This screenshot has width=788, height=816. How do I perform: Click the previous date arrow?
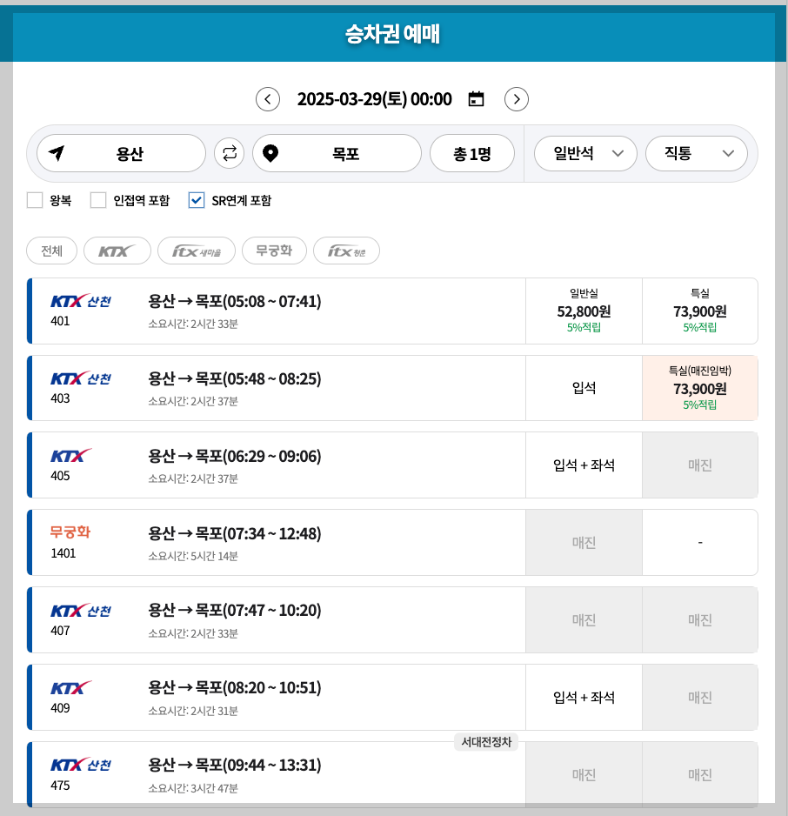click(x=267, y=99)
